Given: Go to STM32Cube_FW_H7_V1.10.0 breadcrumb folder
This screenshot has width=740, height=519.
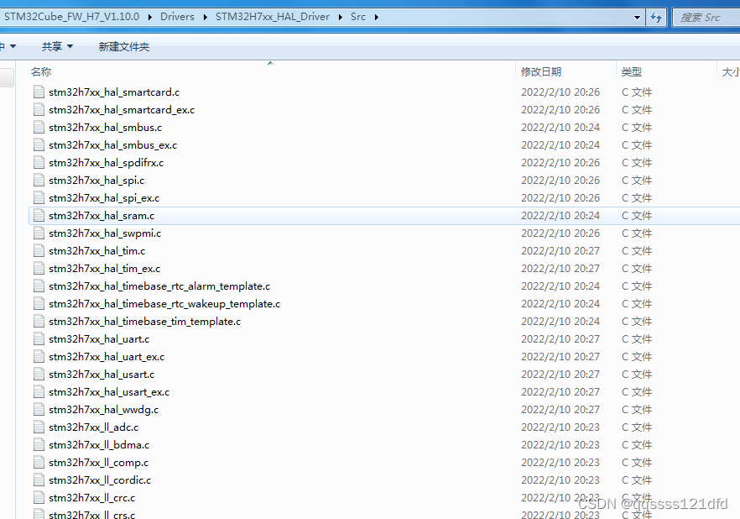Looking at the screenshot, I should pyautogui.click(x=72, y=17).
